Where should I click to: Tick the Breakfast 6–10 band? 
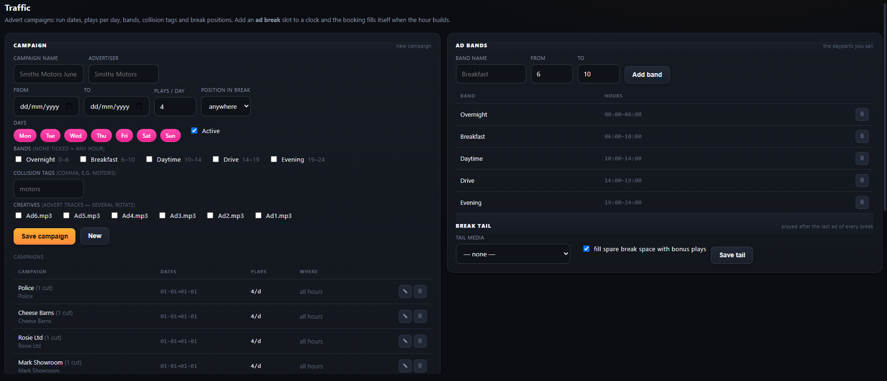point(83,159)
